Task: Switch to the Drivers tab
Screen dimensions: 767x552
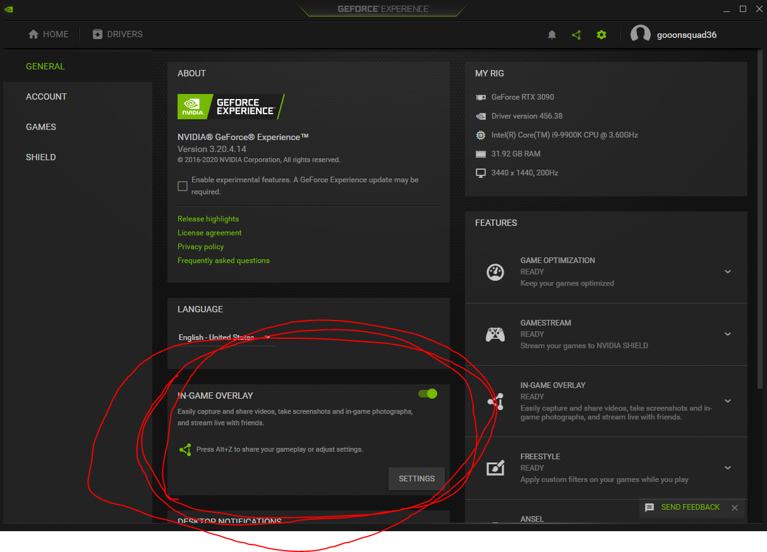Action: (118, 34)
